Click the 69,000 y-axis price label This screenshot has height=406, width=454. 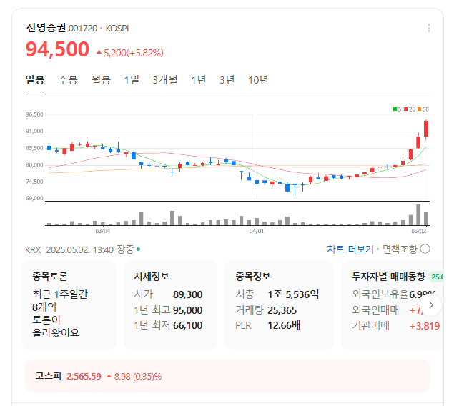pos(34,198)
